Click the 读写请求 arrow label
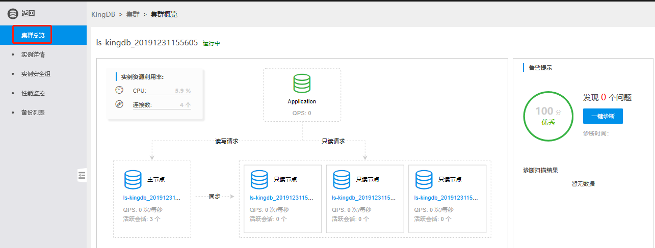Image resolution: width=655 pixels, height=248 pixels. click(x=227, y=141)
